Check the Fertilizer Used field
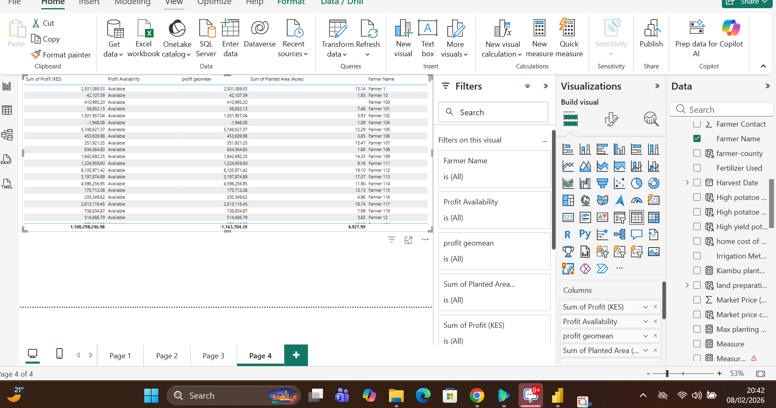The image size is (776, 408). tap(697, 168)
